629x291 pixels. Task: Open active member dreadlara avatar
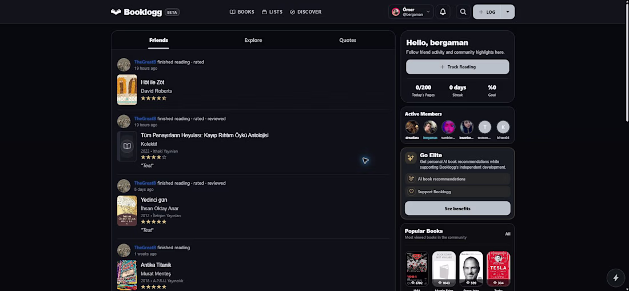412,127
